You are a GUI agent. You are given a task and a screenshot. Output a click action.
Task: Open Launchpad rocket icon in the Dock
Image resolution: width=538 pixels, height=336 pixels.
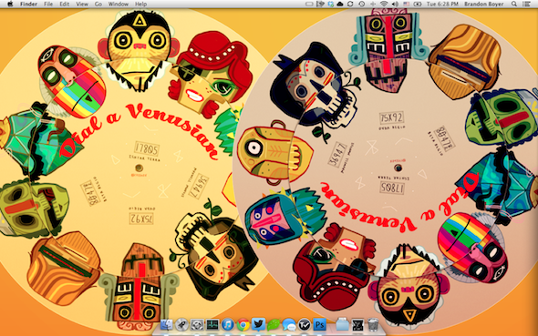(x=181, y=324)
